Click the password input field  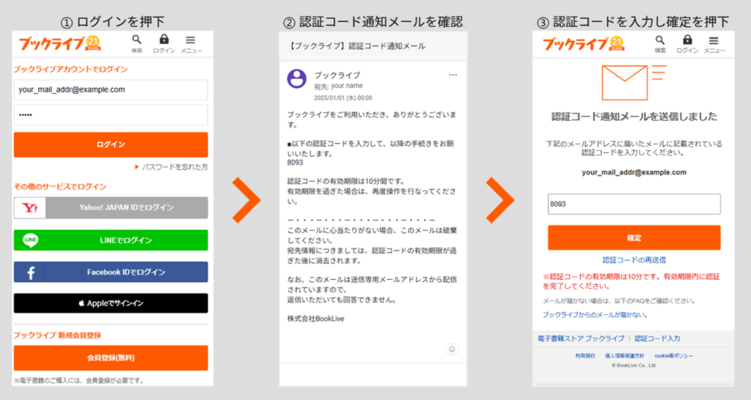[111, 115]
